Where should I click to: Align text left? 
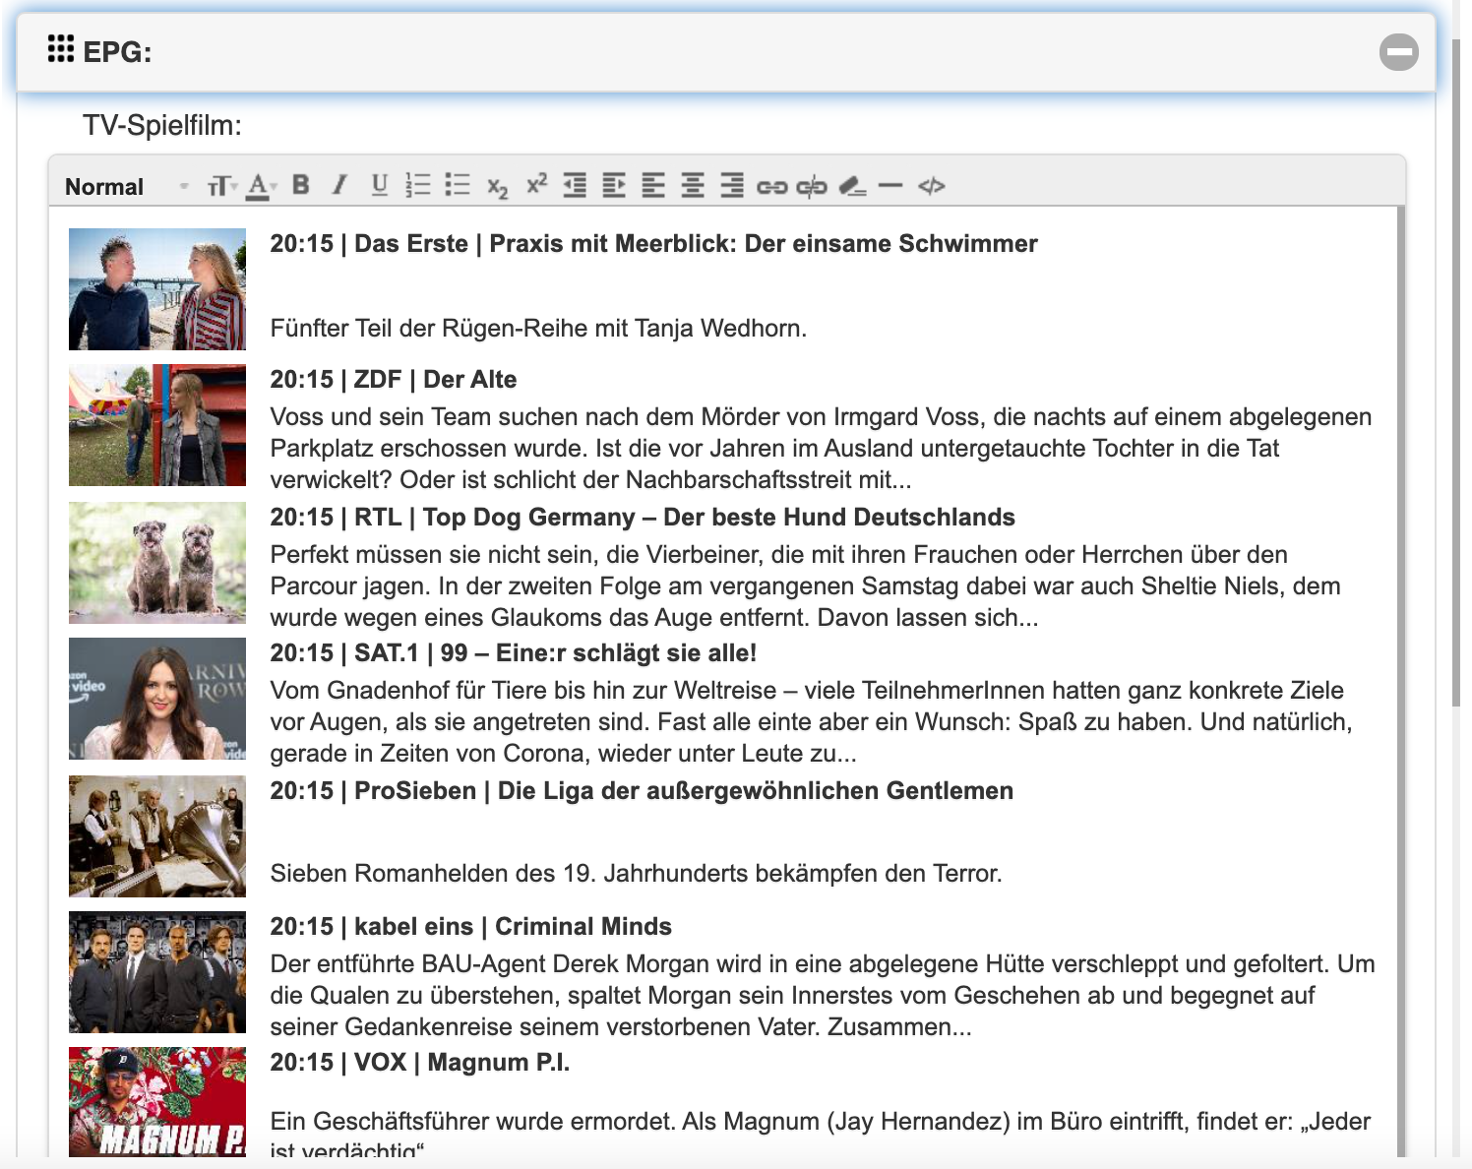pyautogui.click(x=653, y=185)
